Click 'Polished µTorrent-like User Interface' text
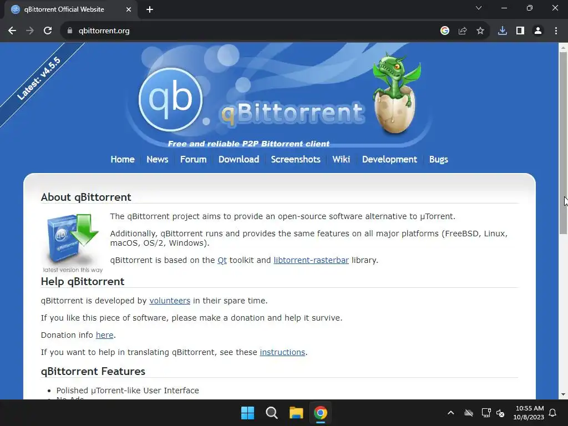568x426 pixels. [x=128, y=390]
